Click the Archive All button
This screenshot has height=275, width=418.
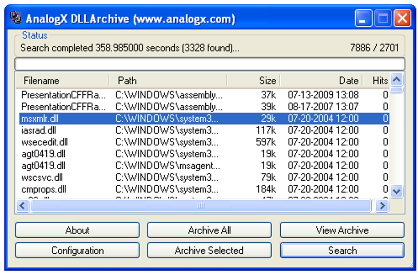click(x=209, y=230)
